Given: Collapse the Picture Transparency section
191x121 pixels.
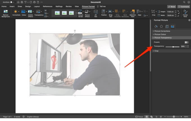Looking at the screenshot, I should pyautogui.click(x=171, y=38).
